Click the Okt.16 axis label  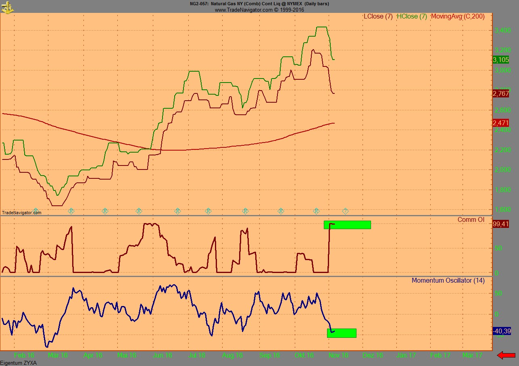tap(304, 355)
